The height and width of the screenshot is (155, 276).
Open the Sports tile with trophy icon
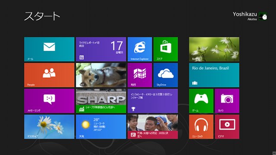point(153,101)
